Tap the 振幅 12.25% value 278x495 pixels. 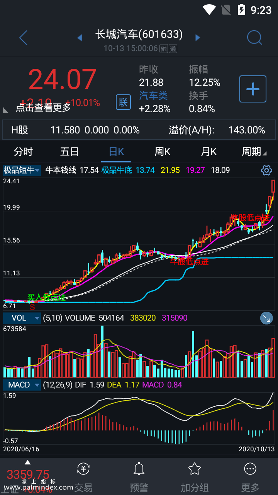click(x=205, y=82)
